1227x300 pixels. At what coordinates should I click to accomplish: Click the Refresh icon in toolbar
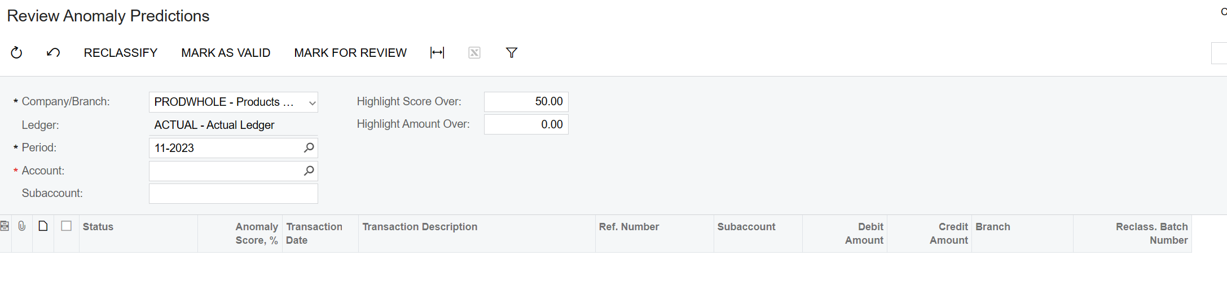[x=16, y=52]
